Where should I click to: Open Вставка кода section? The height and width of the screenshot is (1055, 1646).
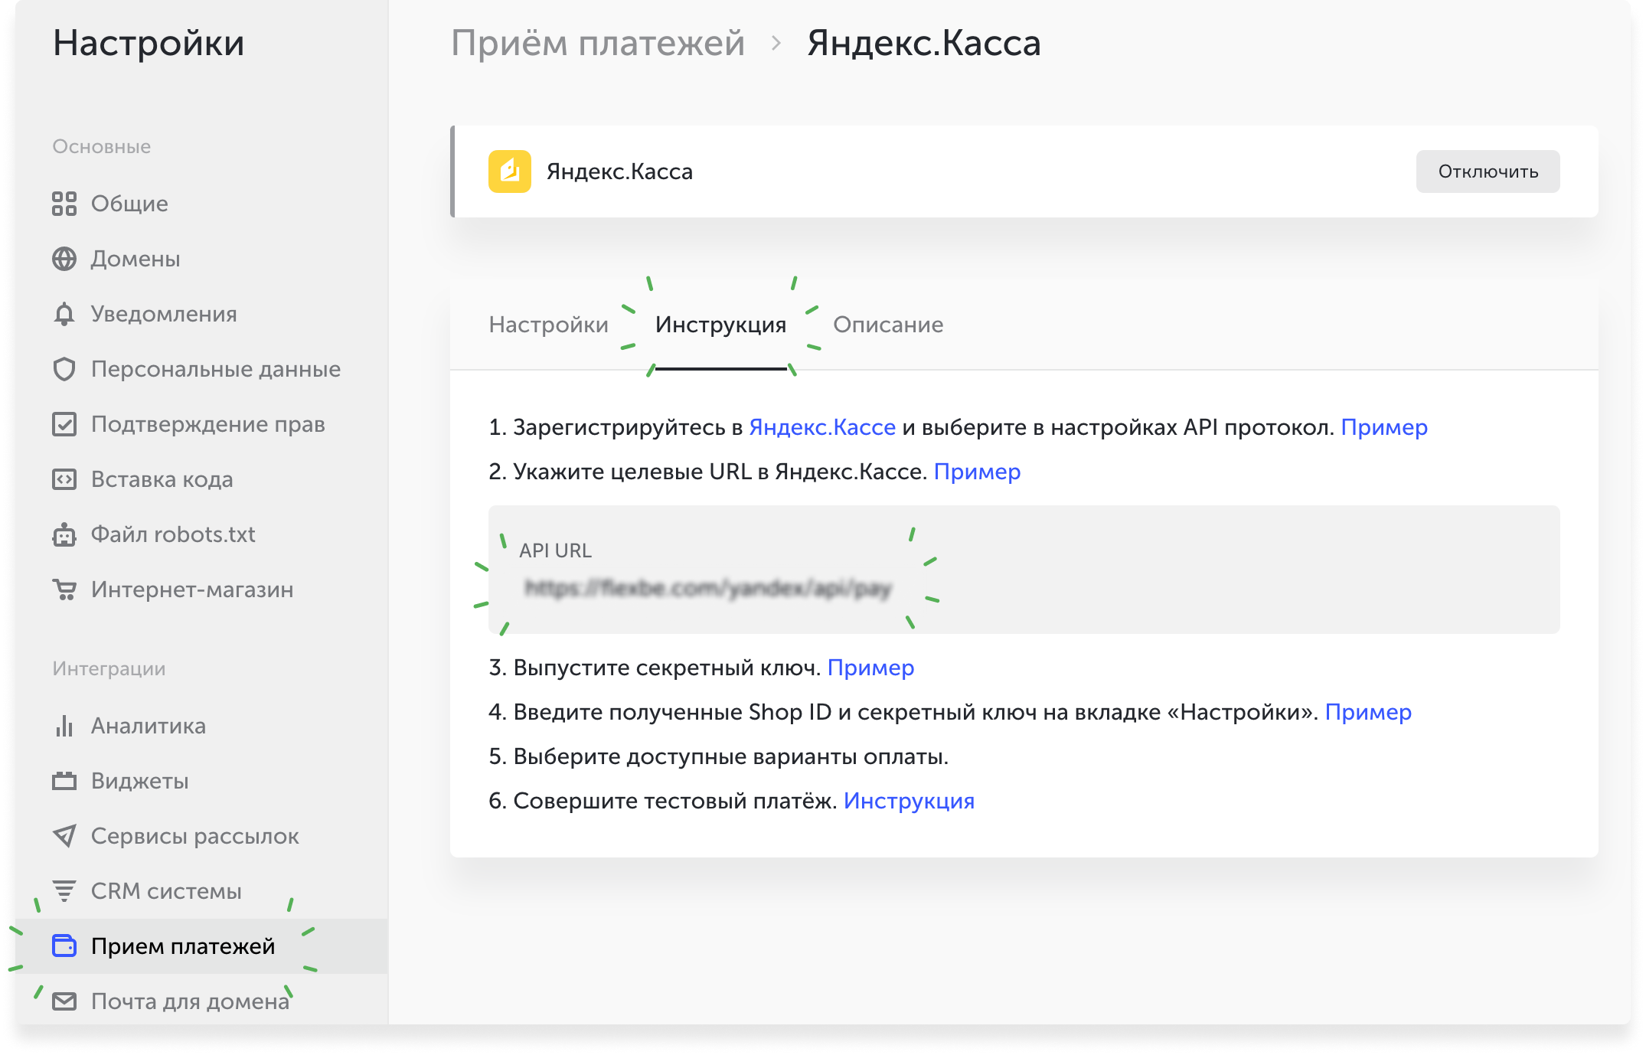pos(201,479)
